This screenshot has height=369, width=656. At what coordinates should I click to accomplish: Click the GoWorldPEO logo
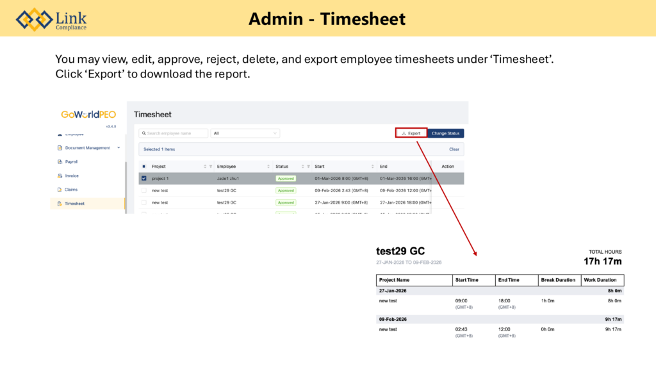pos(88,115)
